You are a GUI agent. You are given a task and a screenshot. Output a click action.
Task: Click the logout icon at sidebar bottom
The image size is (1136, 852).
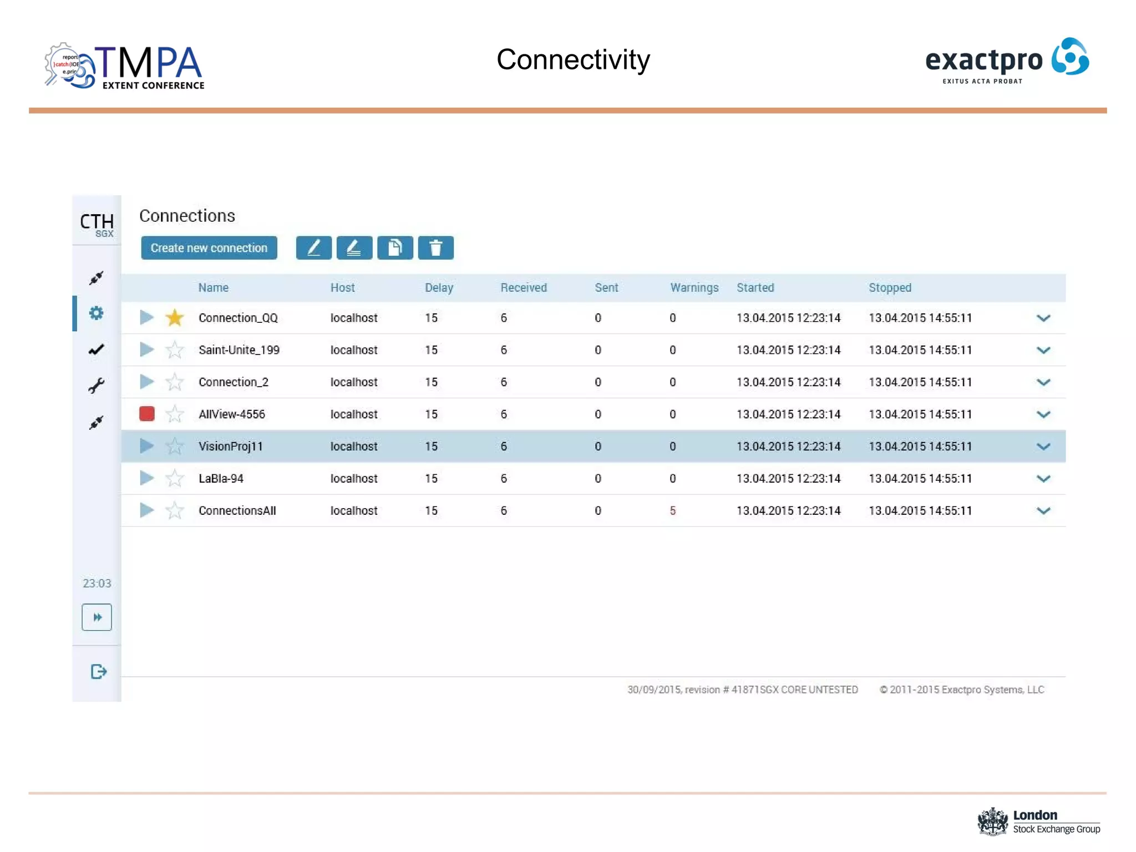pyautogui.click(x=98, y=672)
